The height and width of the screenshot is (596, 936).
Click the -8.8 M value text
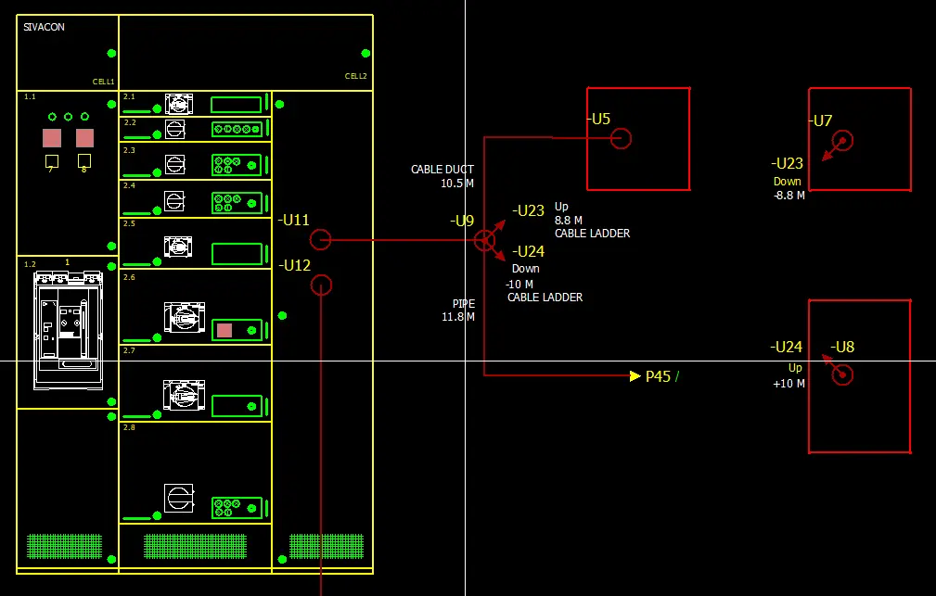coord(789,195)
